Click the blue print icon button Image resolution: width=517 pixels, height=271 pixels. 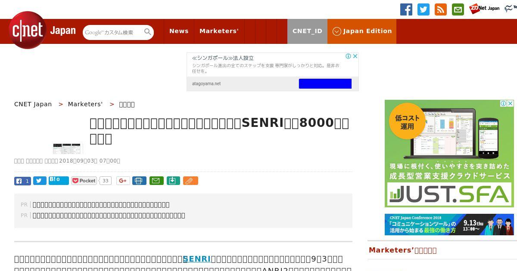[x=139, y=181]
